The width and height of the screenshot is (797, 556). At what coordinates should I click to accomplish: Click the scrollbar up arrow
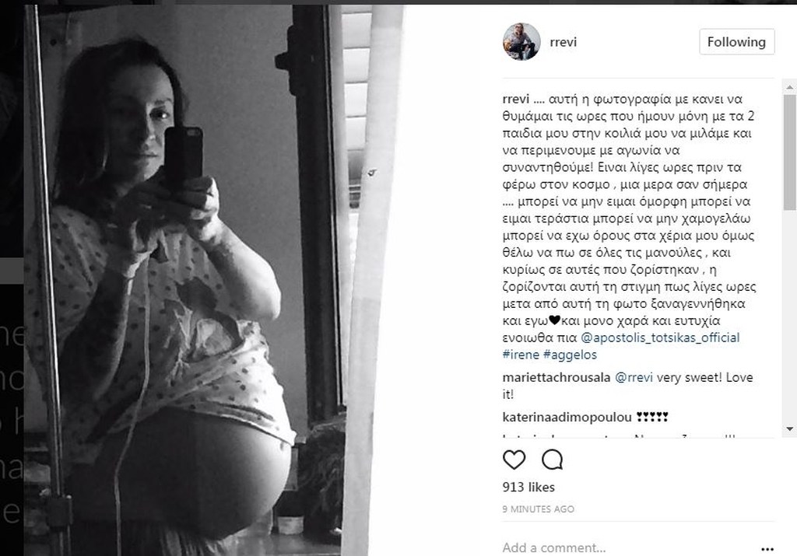click(x=789, y=88)
